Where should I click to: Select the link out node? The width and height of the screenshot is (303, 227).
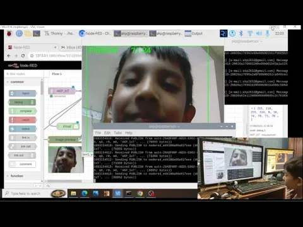tap(22, 155)
